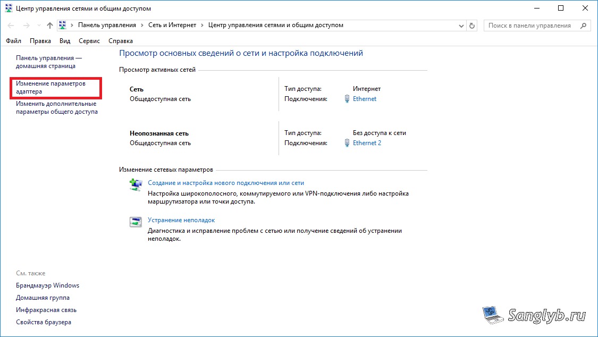Open the Ethernet connection link
This screenshot has width=598, height=337.
(x=365, y=99)
